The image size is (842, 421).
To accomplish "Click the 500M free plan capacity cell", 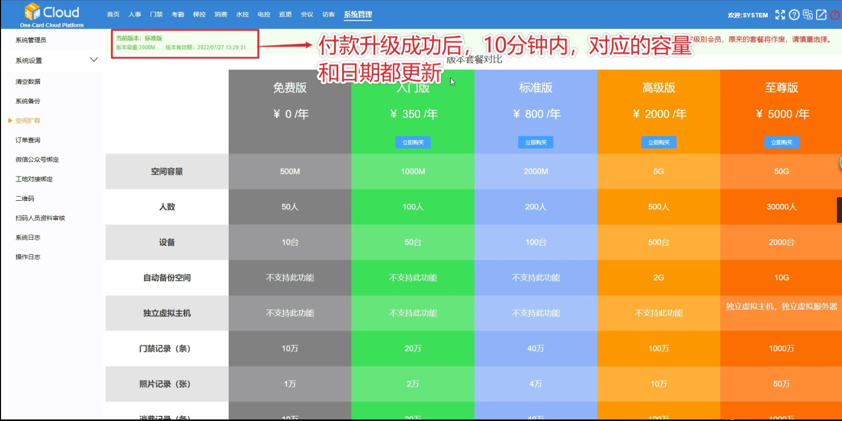I will [x=290, y=172].
